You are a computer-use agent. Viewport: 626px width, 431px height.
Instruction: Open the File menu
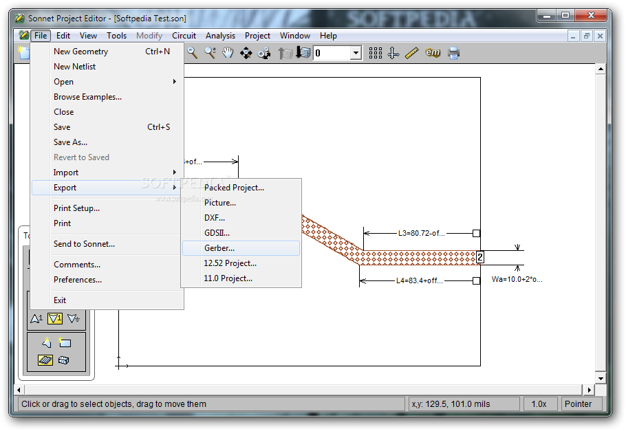point(41,36)
